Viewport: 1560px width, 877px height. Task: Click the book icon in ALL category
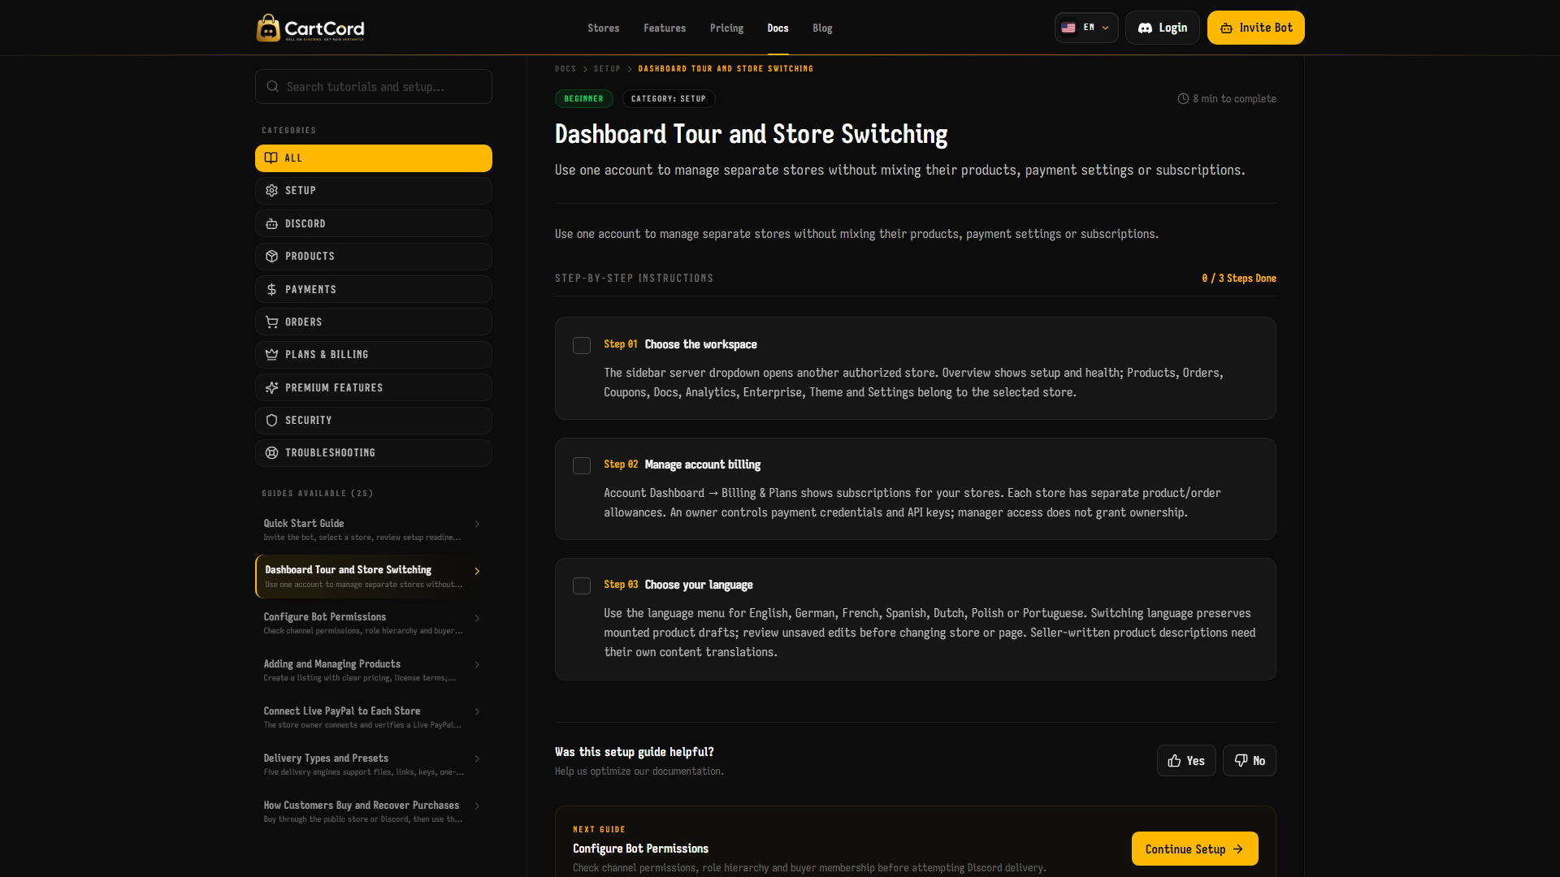(x=271, y=158)
